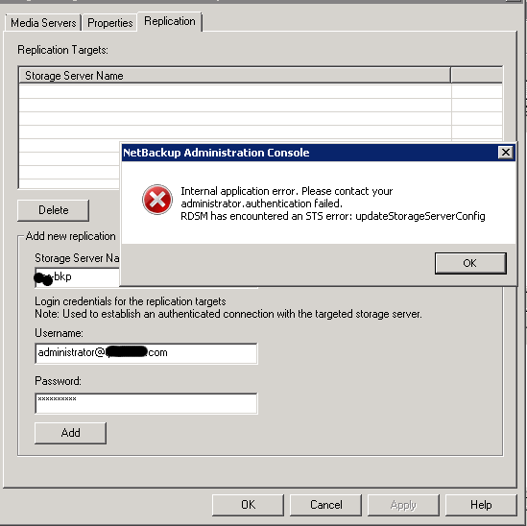Click the 'Replication Targets:' label
This screenshot has width=527, height=526.
pyautogui.click(x=62, y=50)
